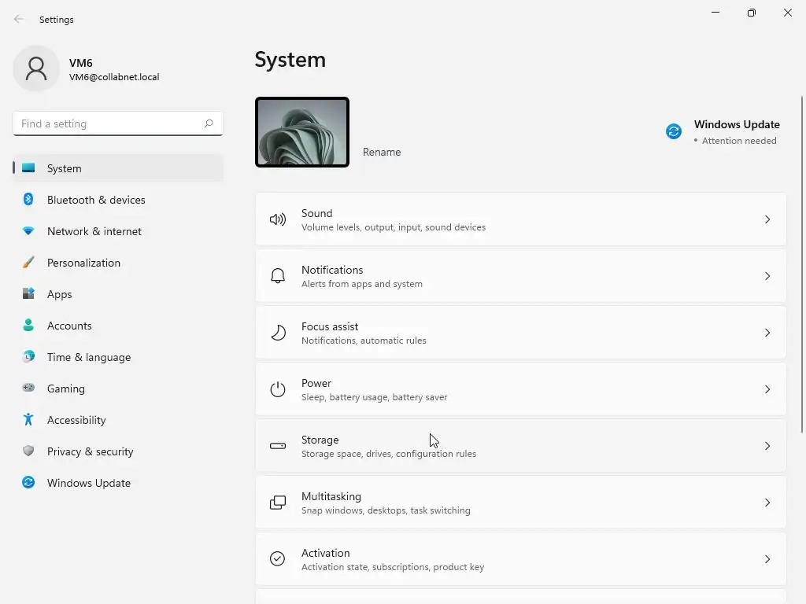Click the Rename link

point(382,152)
